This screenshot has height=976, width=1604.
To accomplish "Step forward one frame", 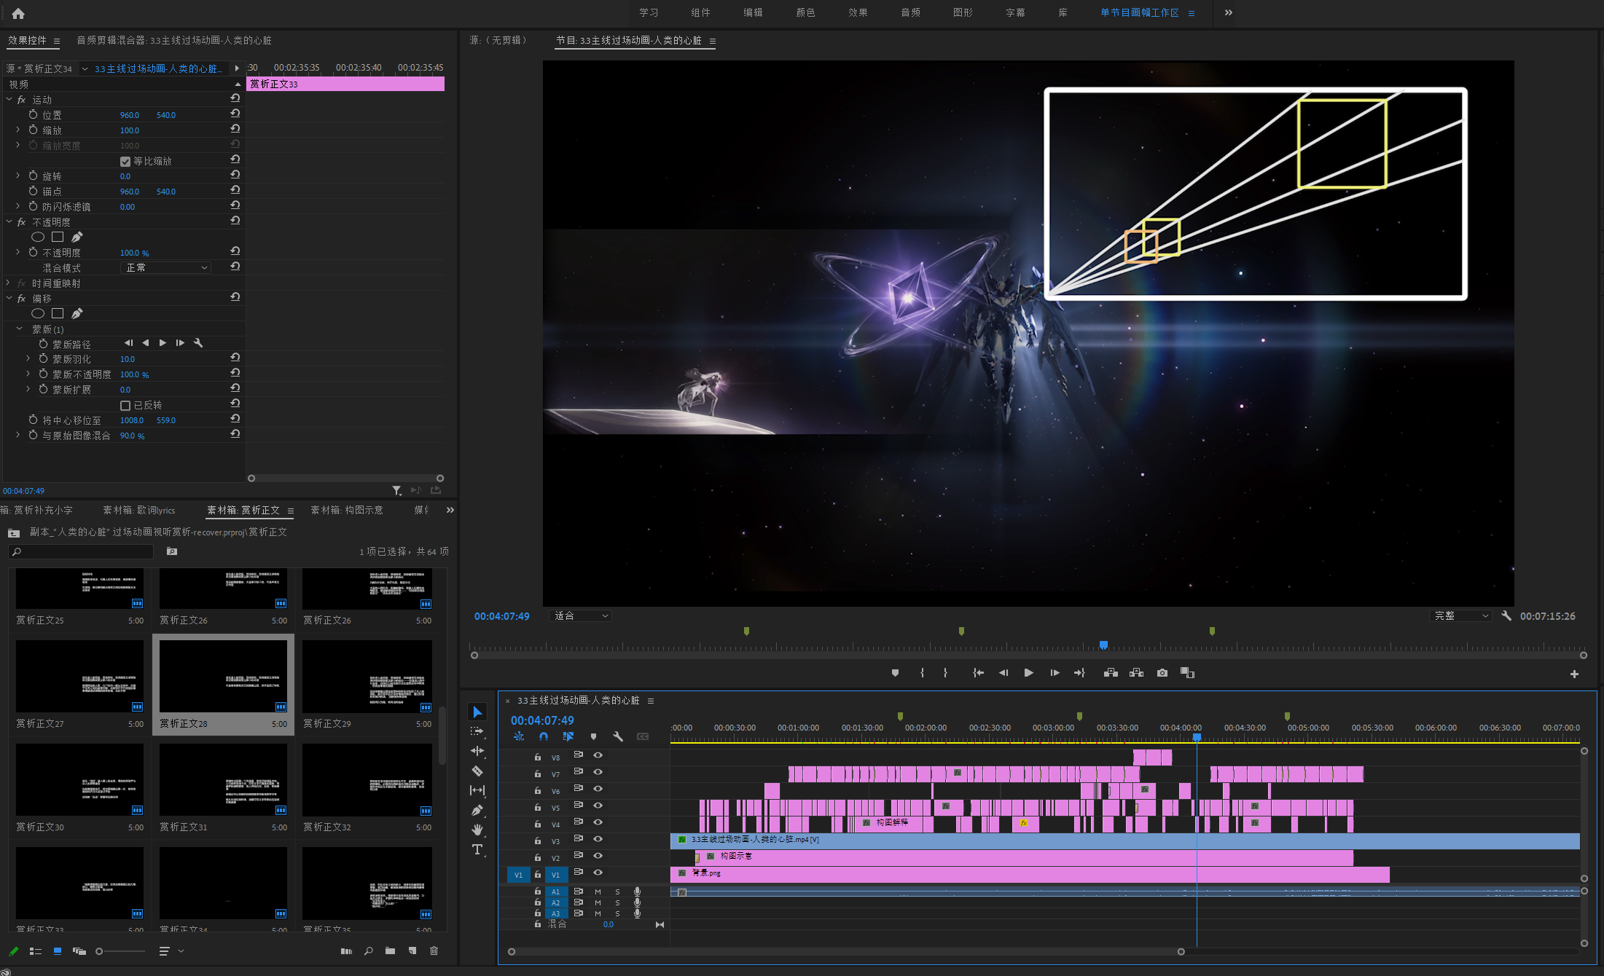I will 1054,673.
